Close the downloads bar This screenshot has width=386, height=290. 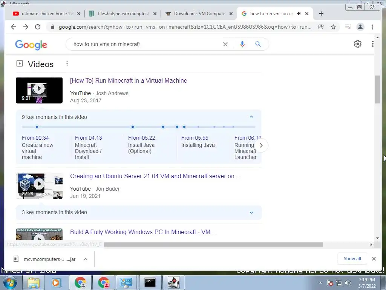coord(374,258)
